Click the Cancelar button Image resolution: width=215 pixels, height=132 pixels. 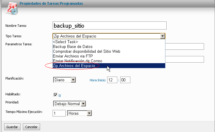(31, 127)
